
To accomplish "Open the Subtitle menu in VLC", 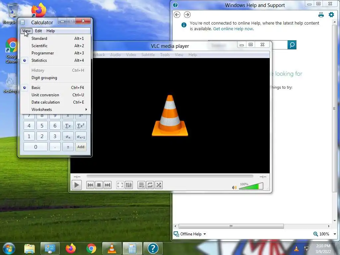I will click(x=148, y=55).
